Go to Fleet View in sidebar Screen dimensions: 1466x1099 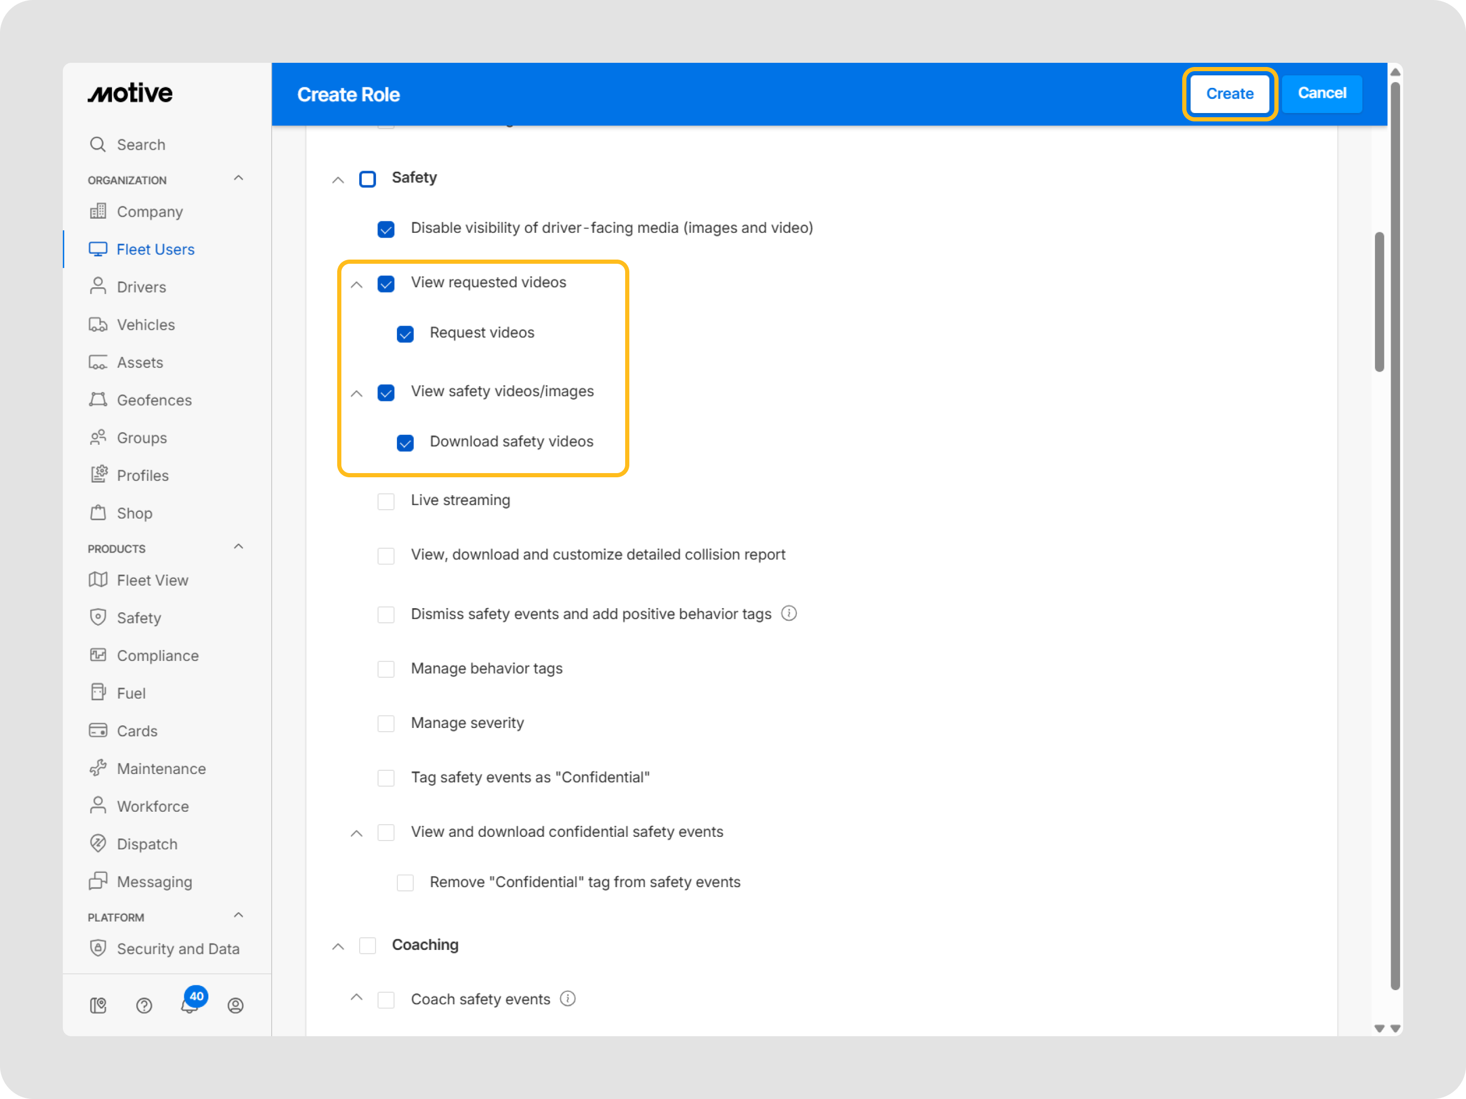tap(152, 580)
